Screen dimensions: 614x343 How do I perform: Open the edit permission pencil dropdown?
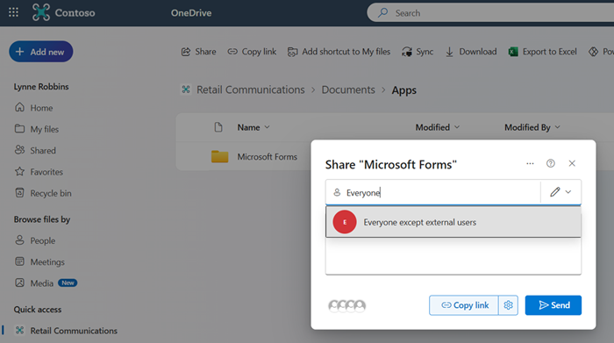pos(560,192)
